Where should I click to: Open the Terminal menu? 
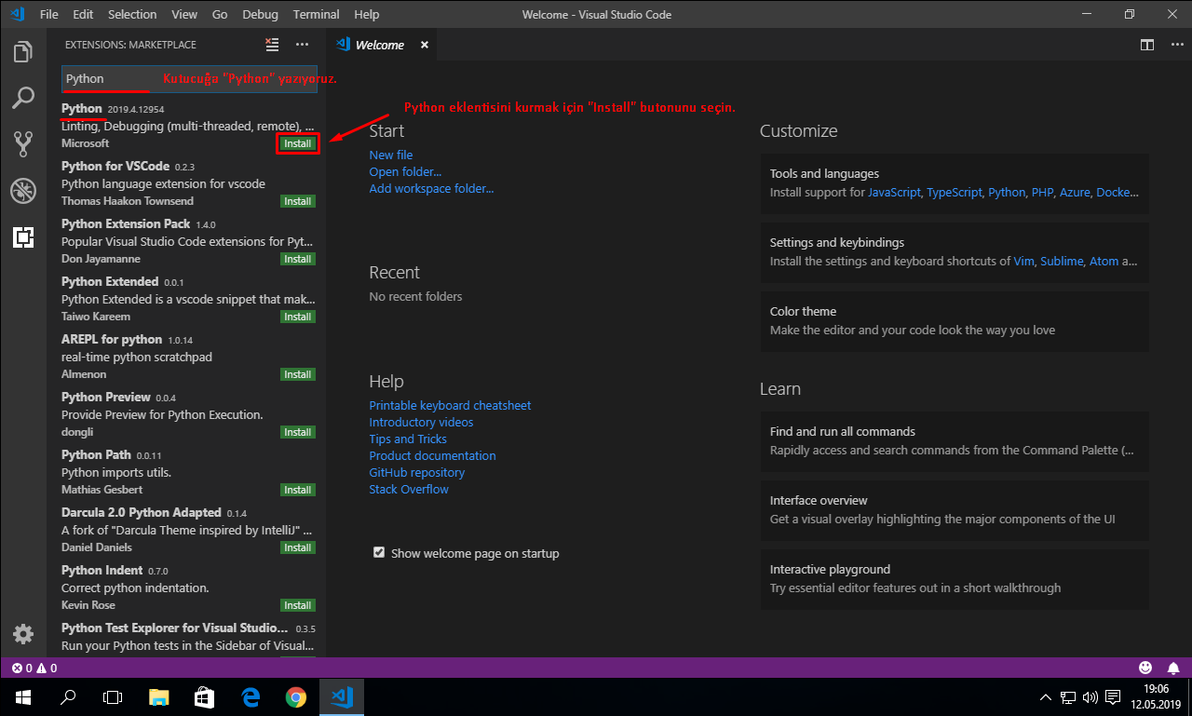[x=315, y=14]
